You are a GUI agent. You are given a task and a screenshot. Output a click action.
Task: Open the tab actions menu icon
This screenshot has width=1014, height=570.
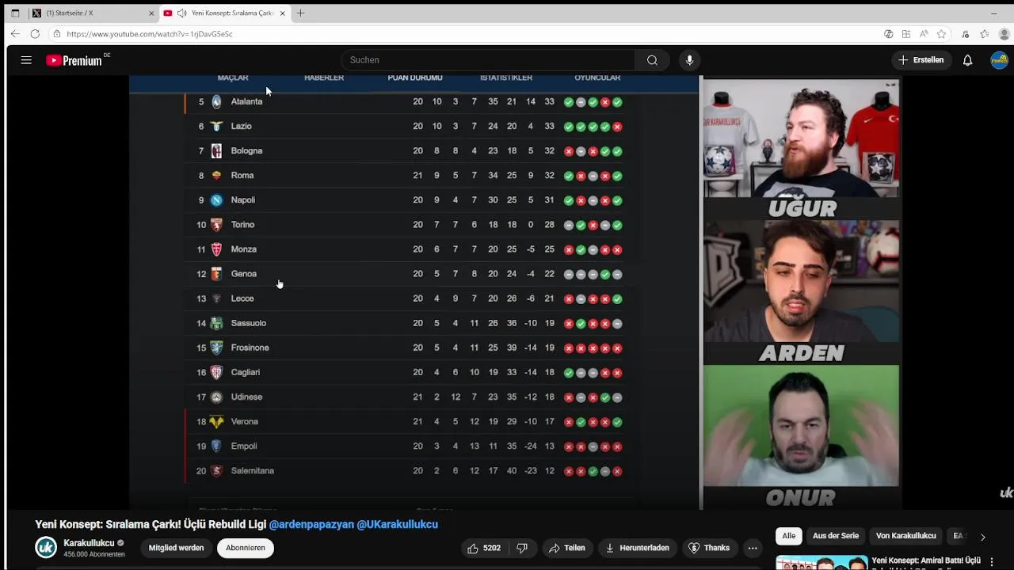15,13
